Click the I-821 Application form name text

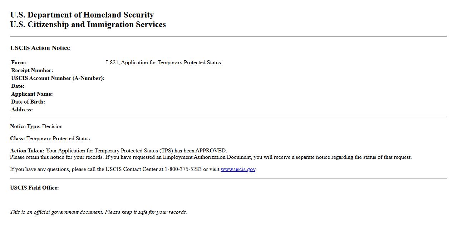163,62
